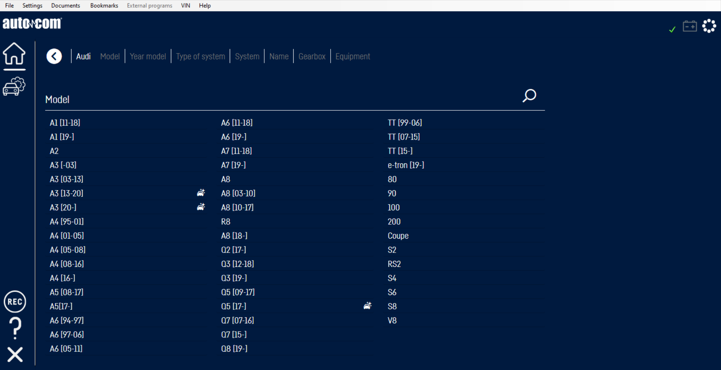
Task: Click the green checkmark status icon
Action: point(672,29)
